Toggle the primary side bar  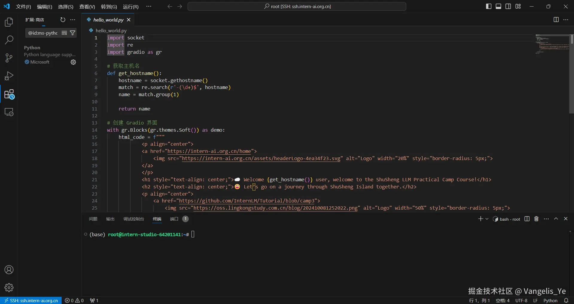[x=489, y=6]
